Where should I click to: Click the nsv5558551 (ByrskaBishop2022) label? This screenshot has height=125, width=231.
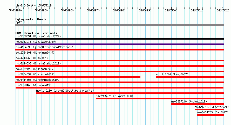pyautogui.click(x=38, y=36)
